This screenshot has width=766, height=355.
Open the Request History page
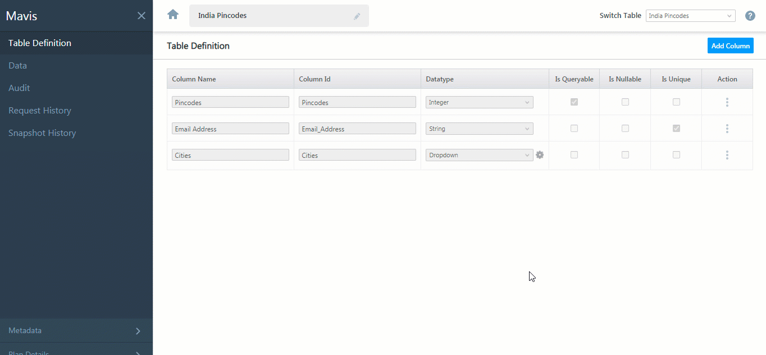[x=39, y=110]
